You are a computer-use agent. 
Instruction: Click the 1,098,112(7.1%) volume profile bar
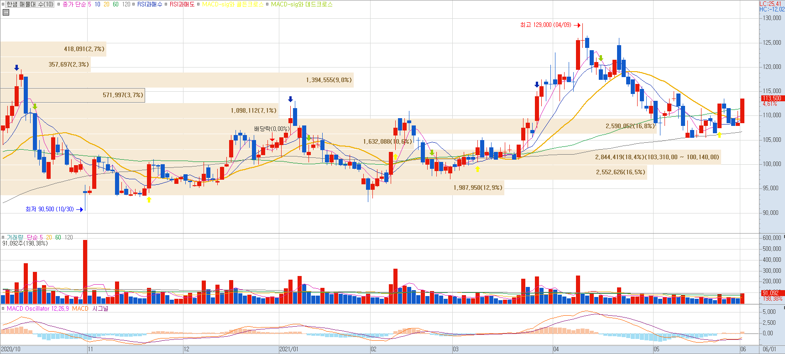click(x=139, y=110)
